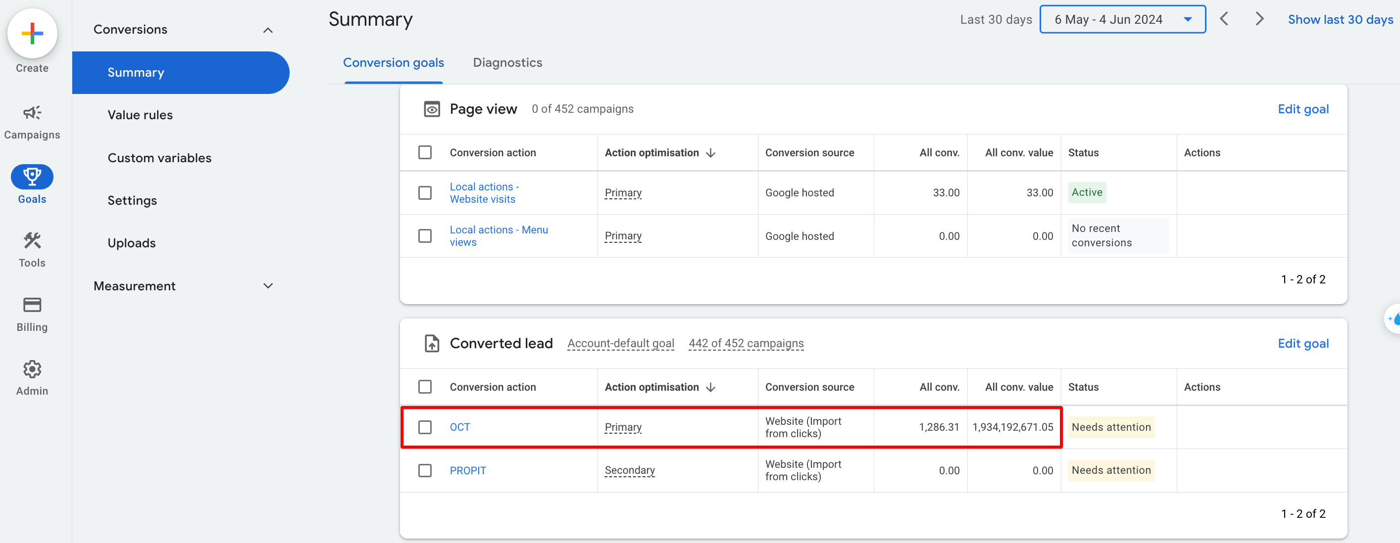Screen dimensions: 1400x543
Task: Switch to the Diagnostics tab
Action: pyautogui.click(x=507, y=63)
